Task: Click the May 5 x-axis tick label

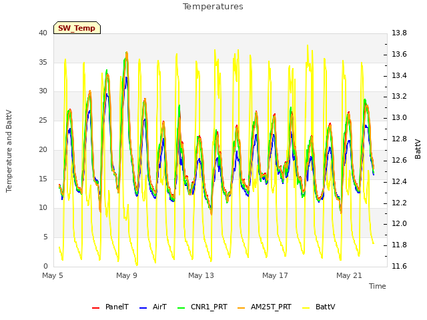Action: [53, 275]
